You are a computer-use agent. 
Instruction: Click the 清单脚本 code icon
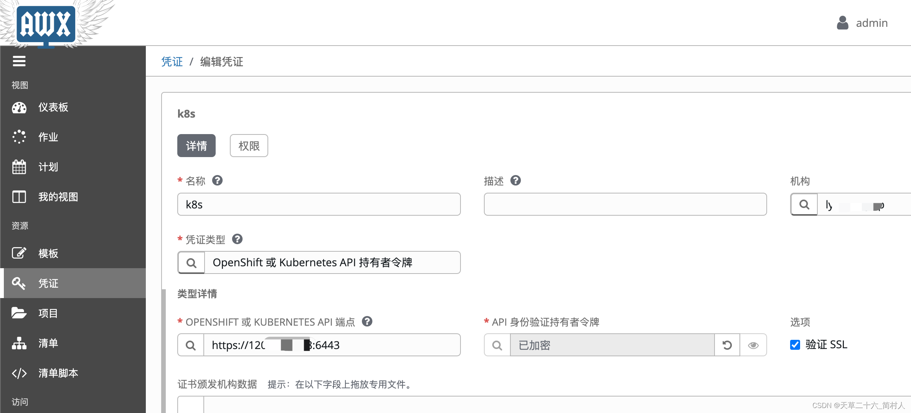pyautogui.click(x=19, y=373)
